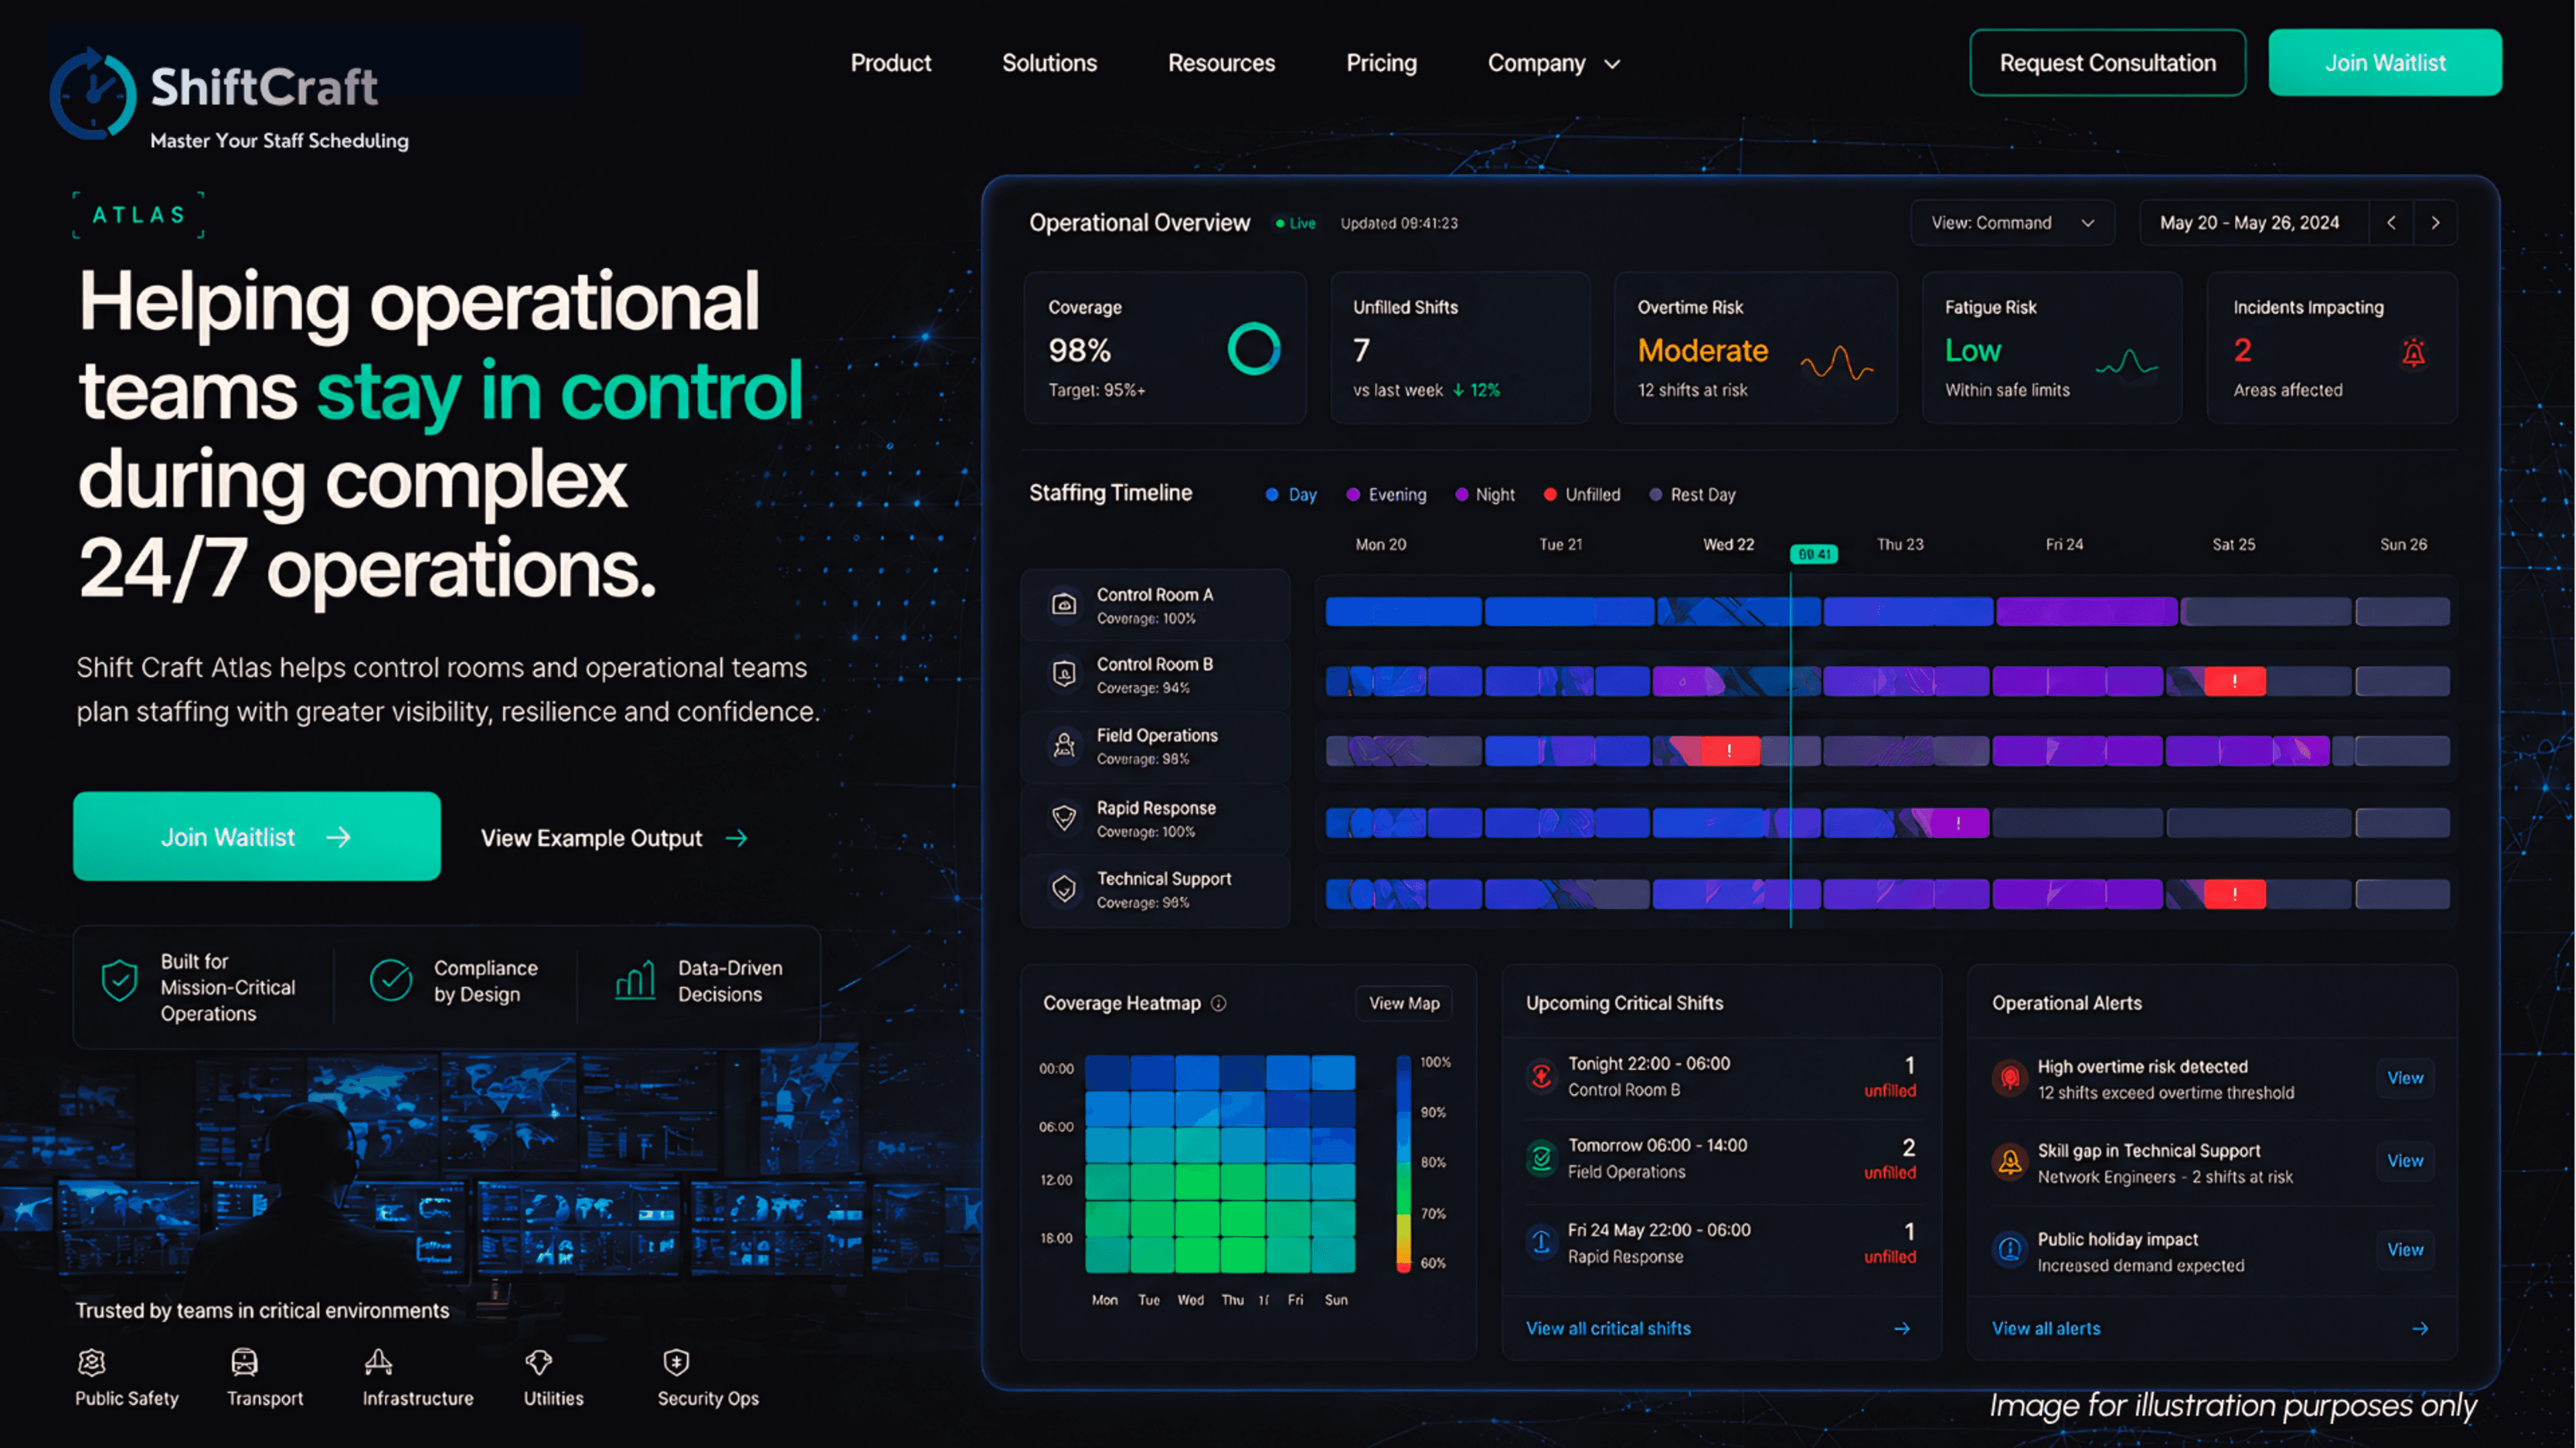This screenshot has height=1448, width=2576.
Task: Click the Coverage 98% ring indicator
Action: pyautogui.click(x=1253, y=349)
